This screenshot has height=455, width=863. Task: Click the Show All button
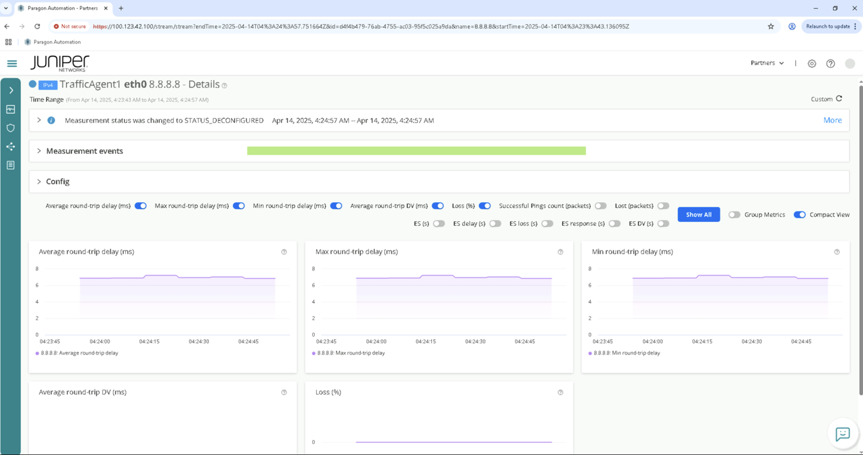[698, 215]
